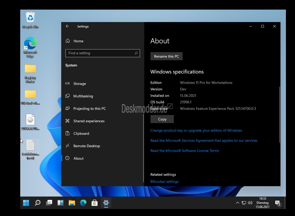The width and height of the screenshot is (295, 216).
Task: Click the Installed on date 15.06.2021
Action: 188,96
